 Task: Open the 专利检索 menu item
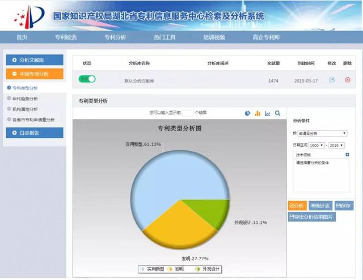(66, 37)
